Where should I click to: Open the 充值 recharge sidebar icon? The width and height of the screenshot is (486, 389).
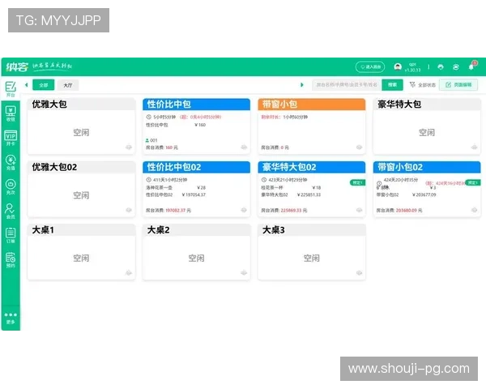[11, 162]
